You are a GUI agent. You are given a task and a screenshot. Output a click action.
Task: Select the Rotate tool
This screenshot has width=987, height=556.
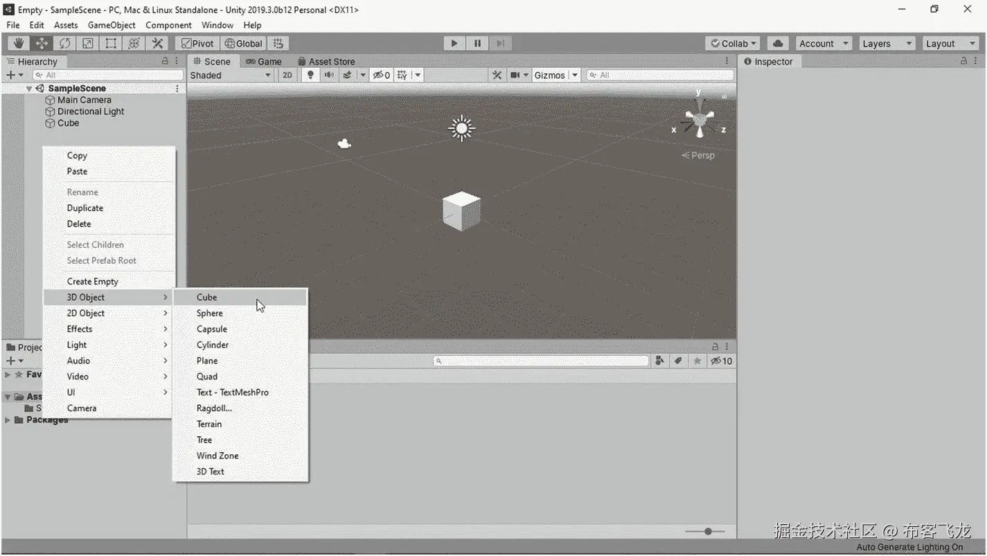(x=64, y=43)
